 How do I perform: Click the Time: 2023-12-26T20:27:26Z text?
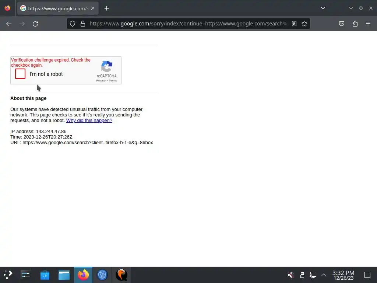[41, 137]
